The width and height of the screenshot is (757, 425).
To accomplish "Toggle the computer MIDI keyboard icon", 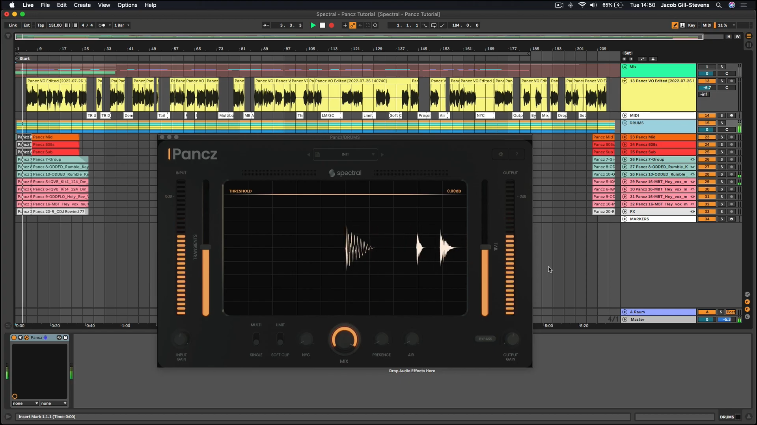I will [x=682, y=25].
